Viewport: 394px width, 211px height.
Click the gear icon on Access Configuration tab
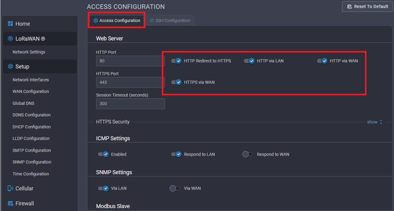point(96,21)
